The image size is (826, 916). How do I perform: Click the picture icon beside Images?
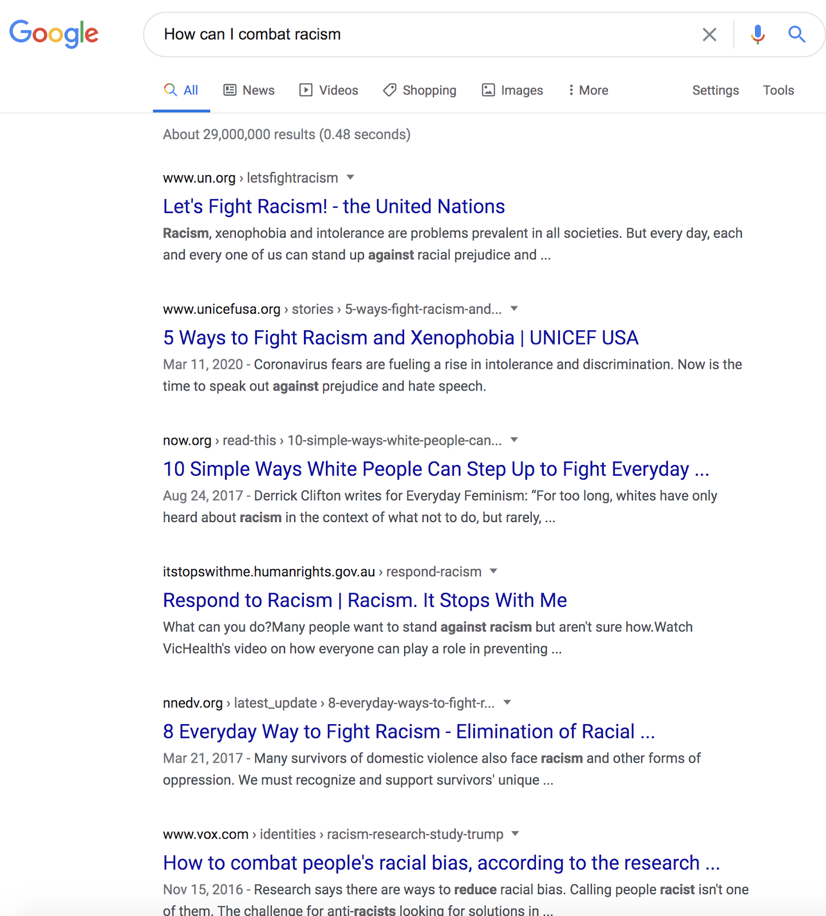[x=488, y=90]
